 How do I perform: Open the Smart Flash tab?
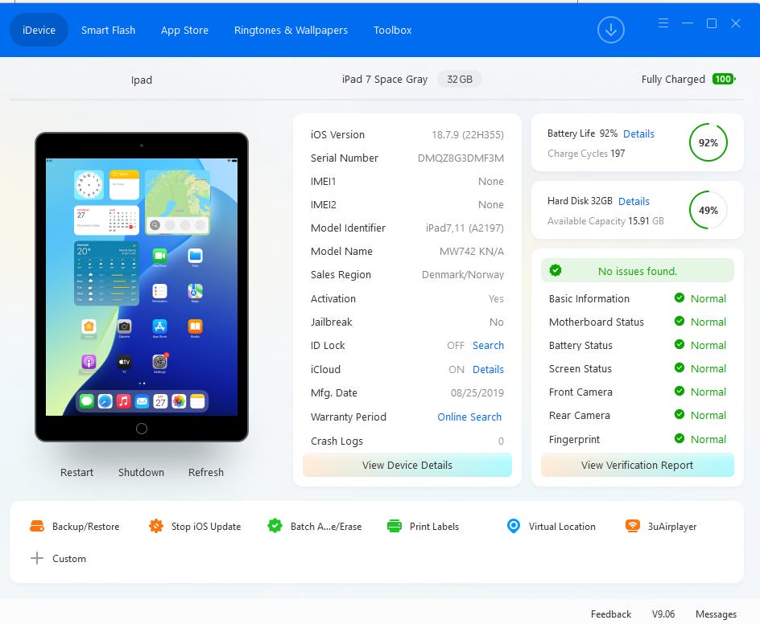point(108,30)
